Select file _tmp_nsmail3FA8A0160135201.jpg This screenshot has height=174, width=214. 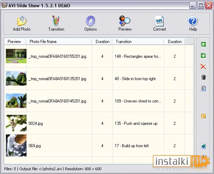(x=57, y=79)
